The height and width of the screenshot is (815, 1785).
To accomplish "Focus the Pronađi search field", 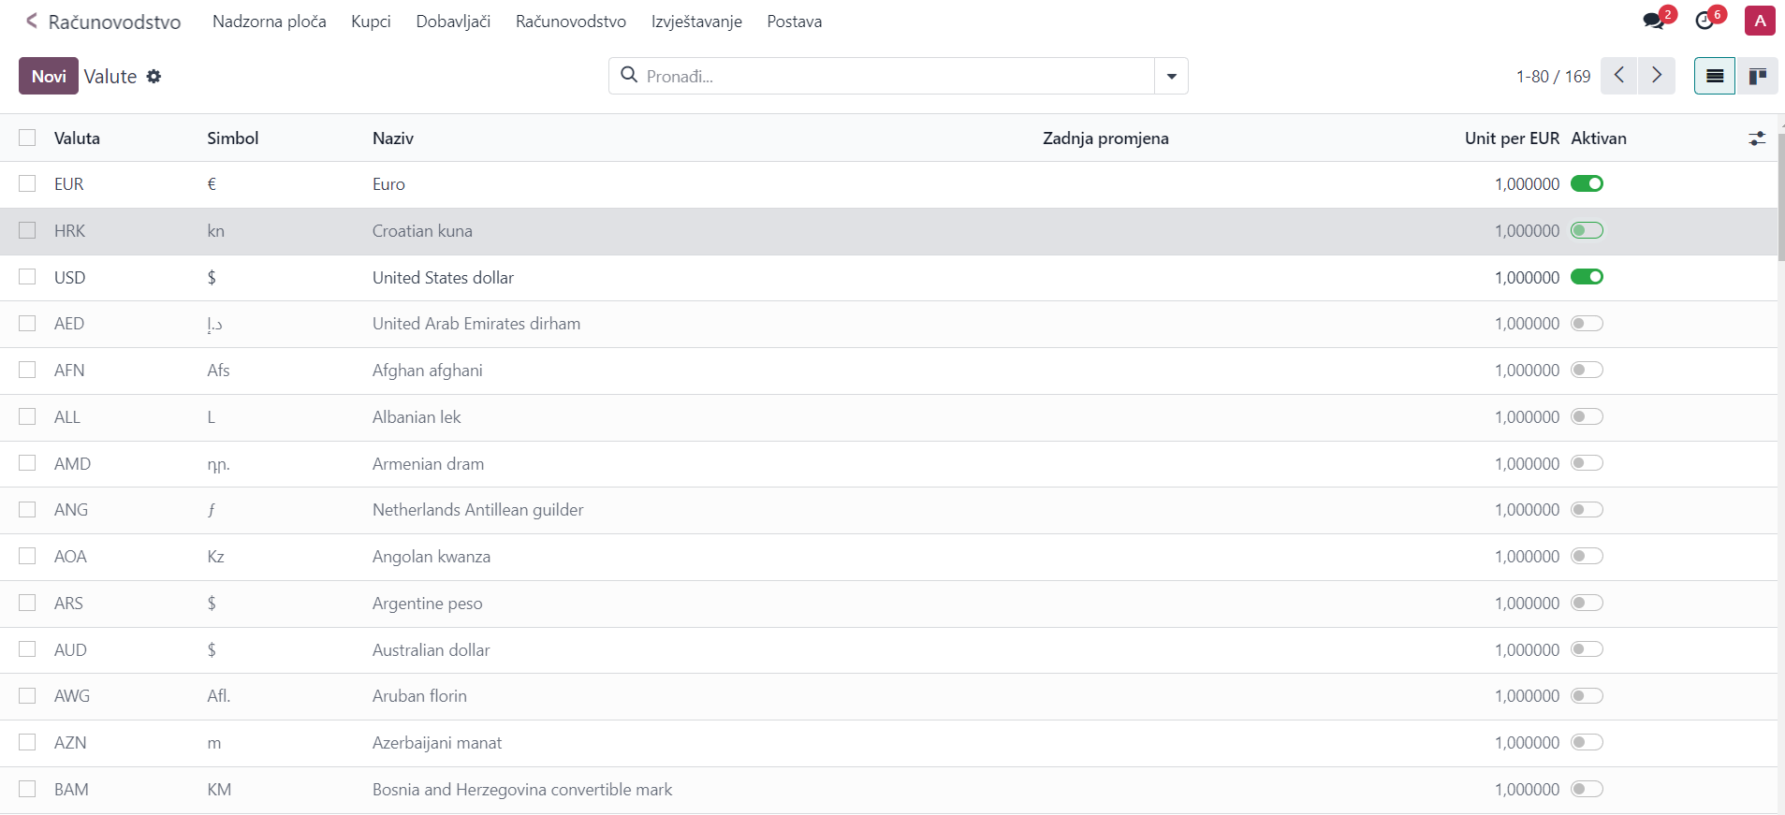I will (889, 76).
